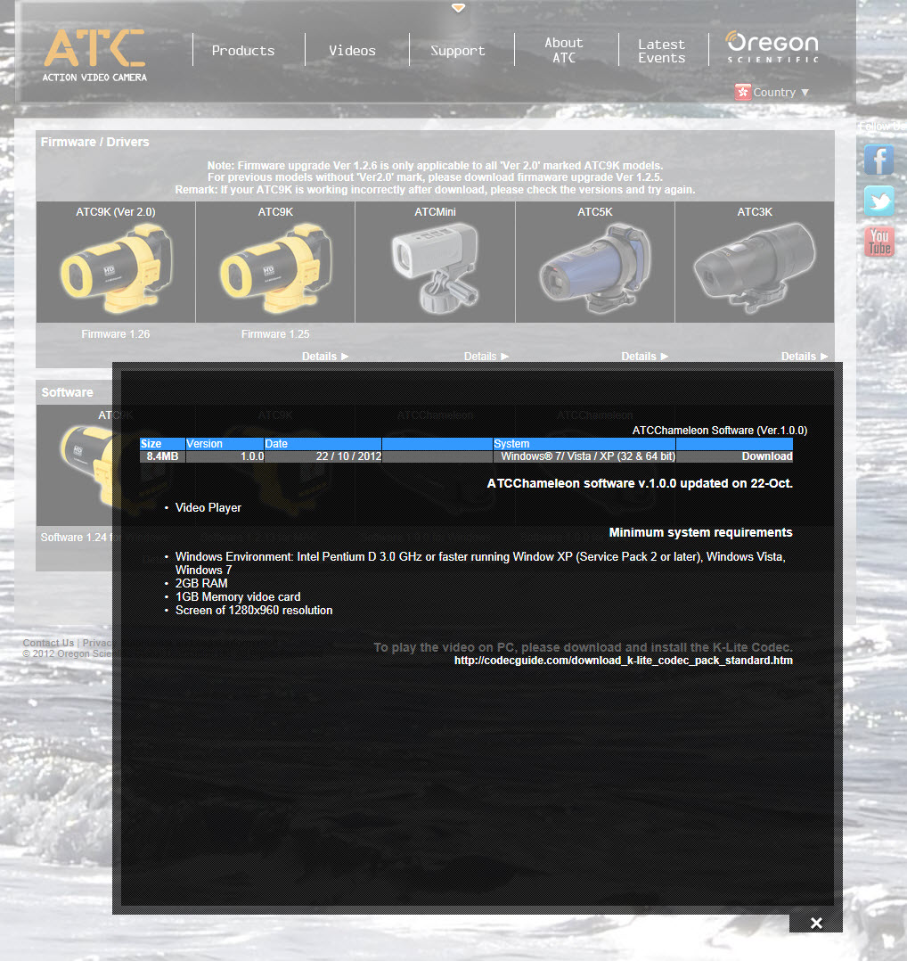Open the Videos menu

352,51
